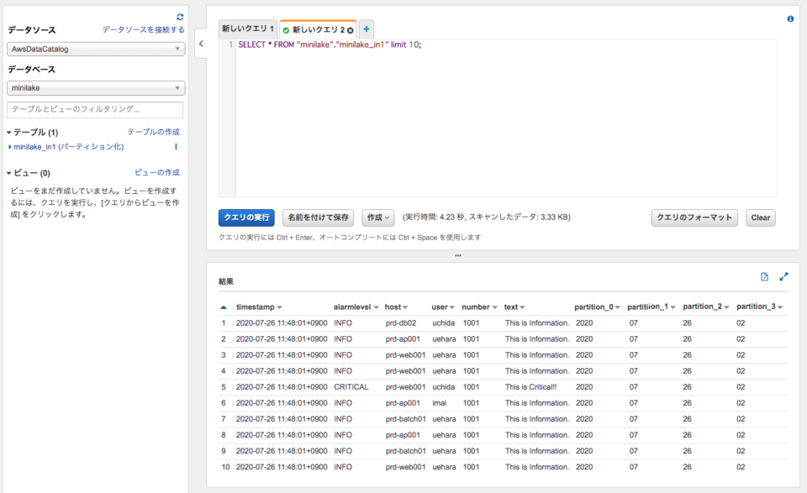Screen dimensions: 807x493
Task: Open the AwsDataCatalog data source dropdown
Action: [x=96, y=49]
